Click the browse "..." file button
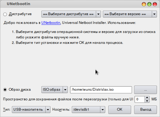 (145, 90)
